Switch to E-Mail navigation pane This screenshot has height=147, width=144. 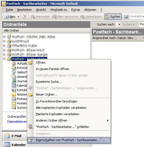[x=14, y=136]
